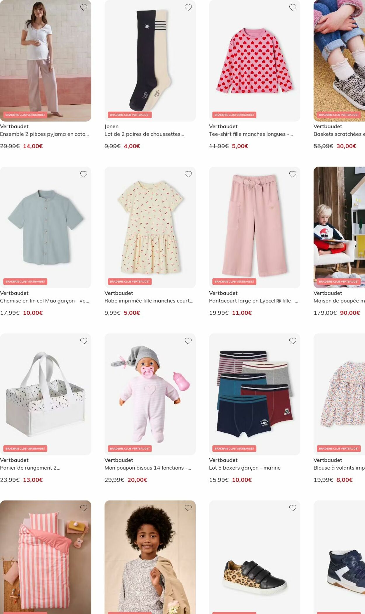Toggle heart on boxers 5-pack

(293, 341)
